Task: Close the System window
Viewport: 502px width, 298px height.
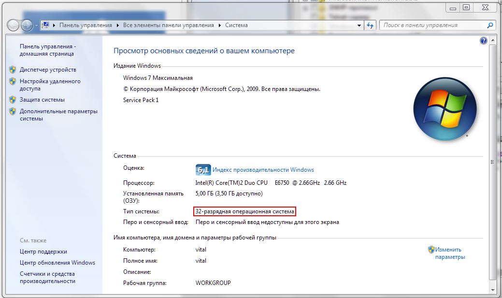Action: point(486,8)
